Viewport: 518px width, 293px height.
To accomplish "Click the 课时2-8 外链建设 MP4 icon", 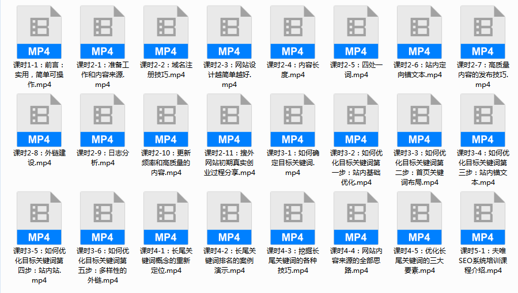I will (39, 120).
